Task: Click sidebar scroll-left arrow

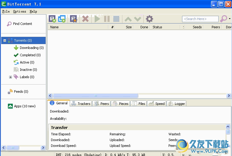Action: (x=4, y=147)
